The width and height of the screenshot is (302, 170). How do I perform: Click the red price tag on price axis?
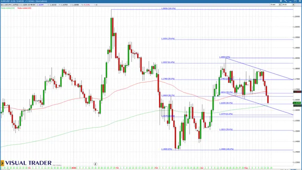[x=298, y=92]
